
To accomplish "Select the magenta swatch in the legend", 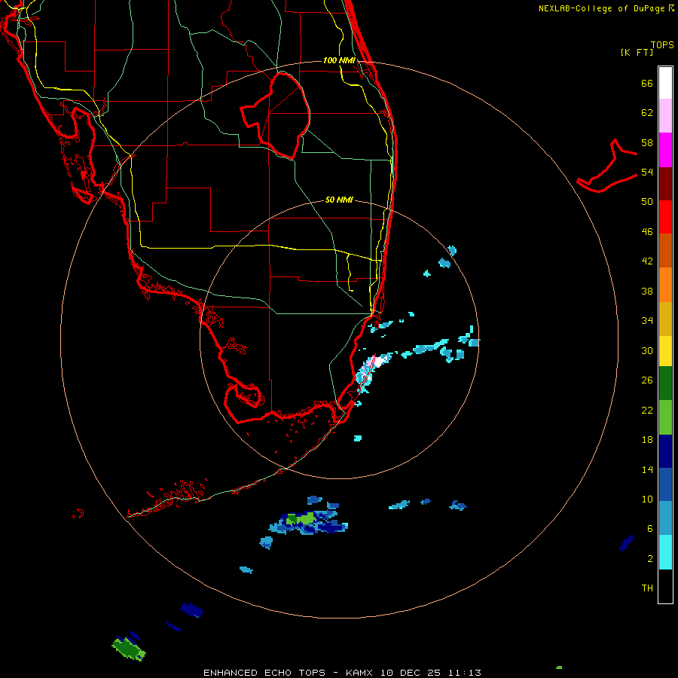I will (665, 150).
